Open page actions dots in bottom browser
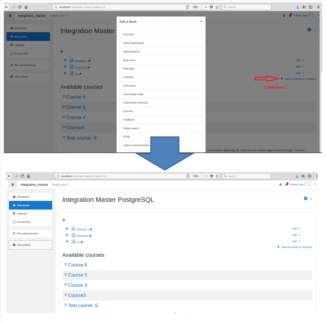The image size is (327, 322). pos(206,176)
